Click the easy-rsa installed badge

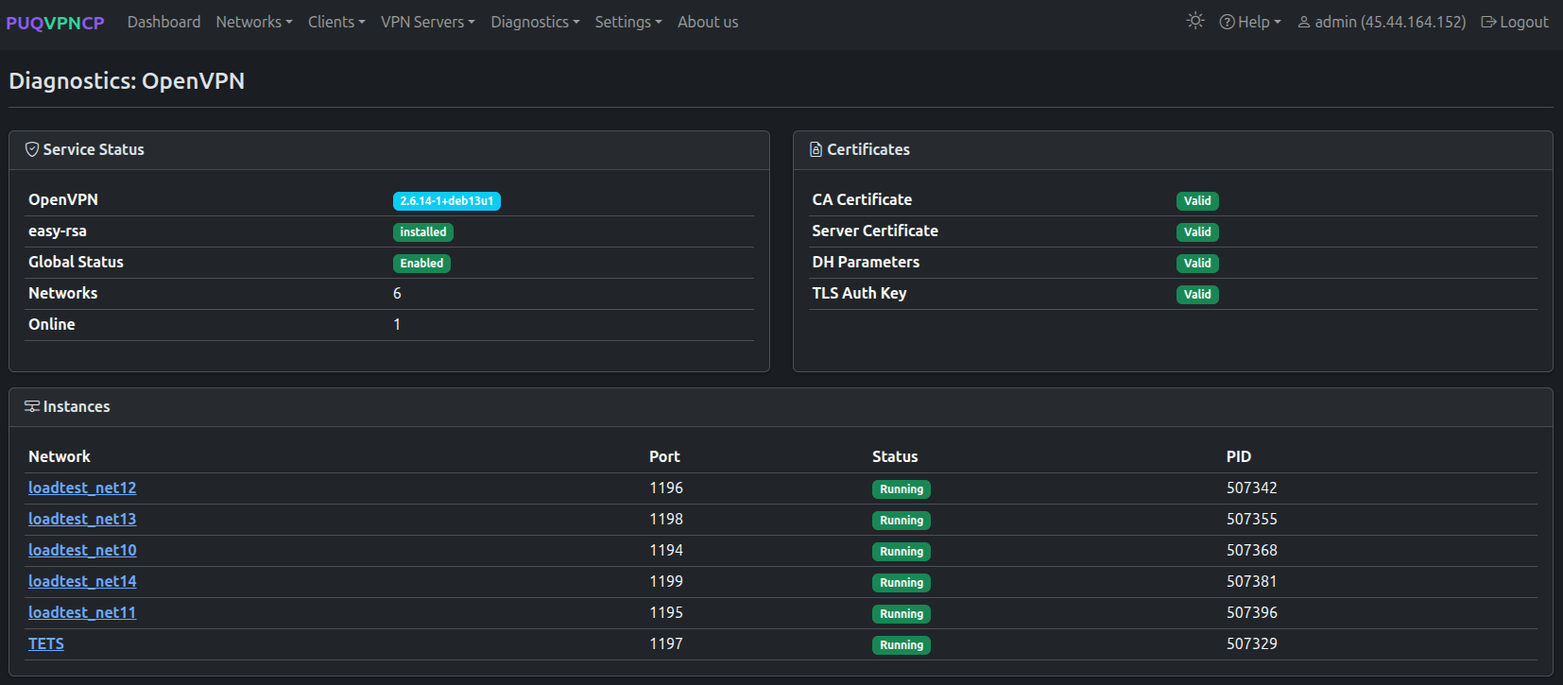click(x=423, y=231)
